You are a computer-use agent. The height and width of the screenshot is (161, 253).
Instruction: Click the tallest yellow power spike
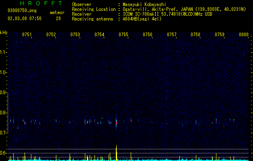click(116, 153)
